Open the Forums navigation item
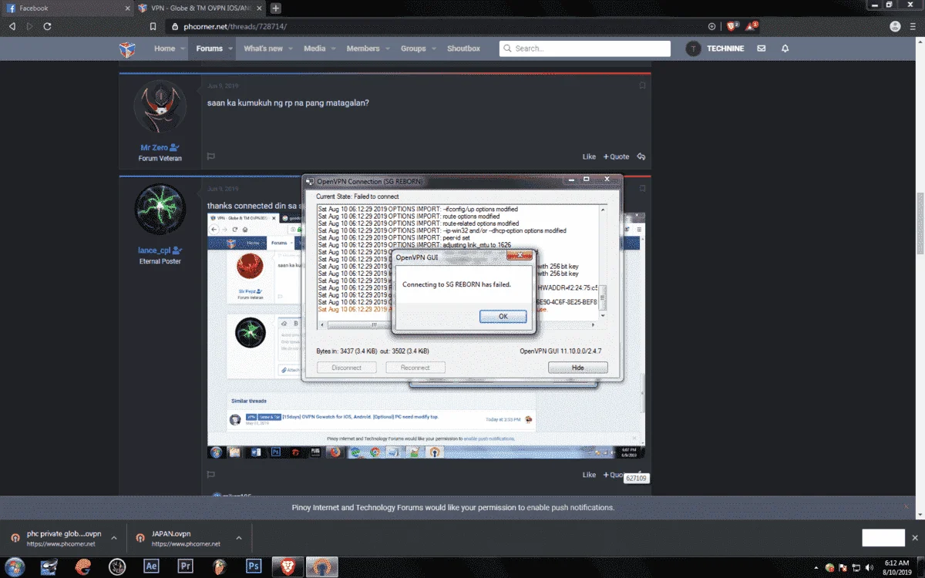 209,49
